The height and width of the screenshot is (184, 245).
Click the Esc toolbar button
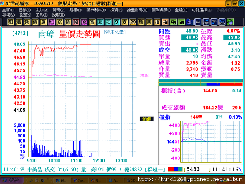(x=198, y=22)
